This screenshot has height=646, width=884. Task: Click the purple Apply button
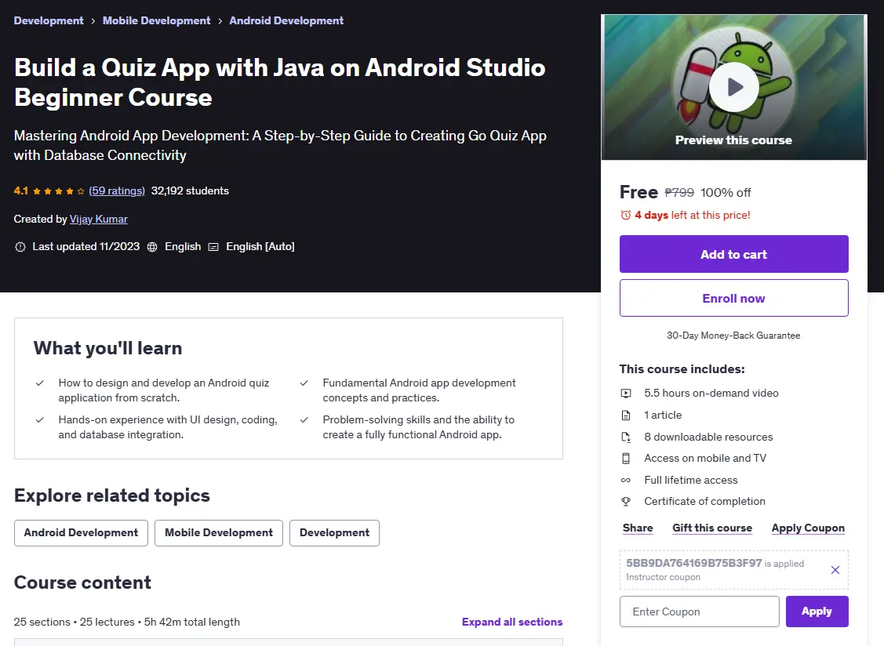[817, 612]
